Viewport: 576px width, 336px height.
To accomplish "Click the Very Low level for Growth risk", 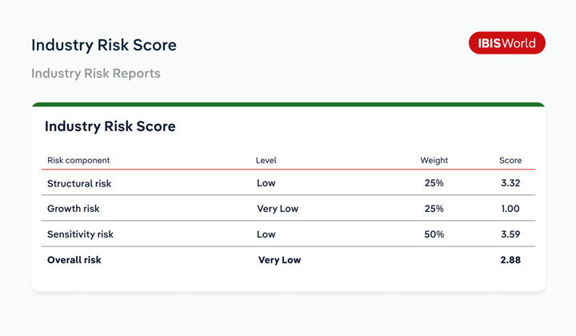I will pos(278,209).
